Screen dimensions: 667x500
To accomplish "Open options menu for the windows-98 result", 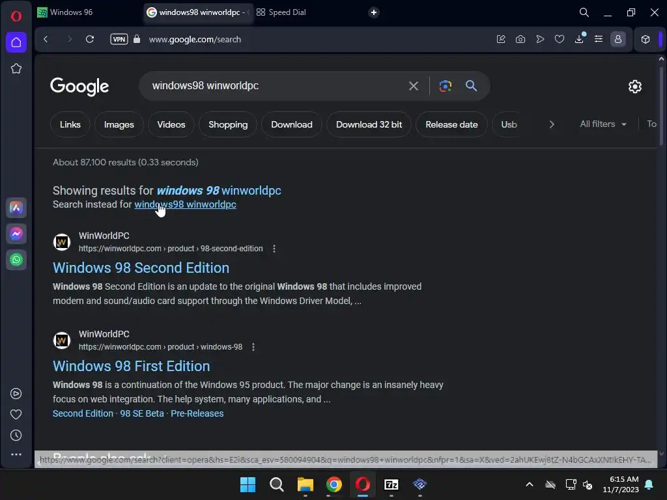I will [253, 347].
